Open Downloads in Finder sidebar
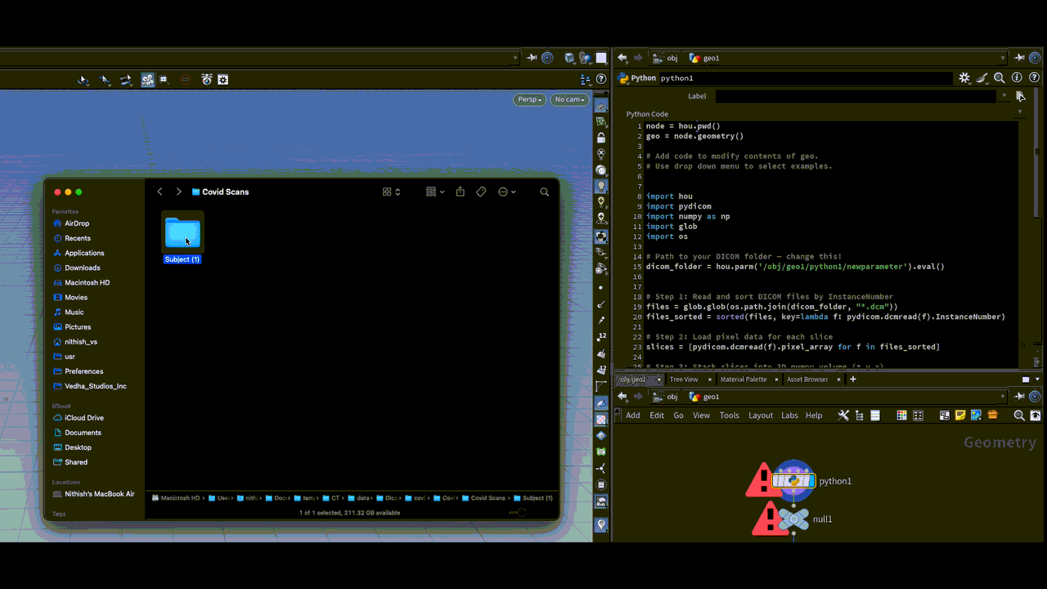 (x=83, y=268)
